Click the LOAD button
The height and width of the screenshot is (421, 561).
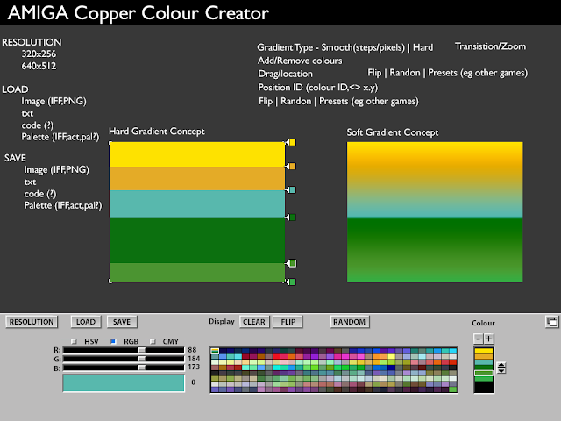(x=86, y=322)
